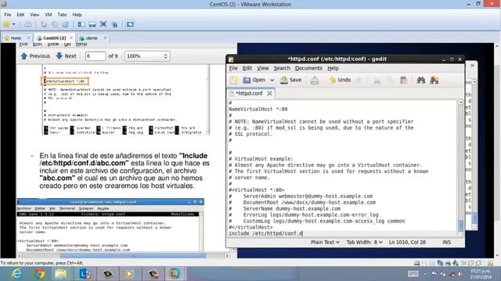Open the VMware VM menu
The image size is (501, 281).
49,15
